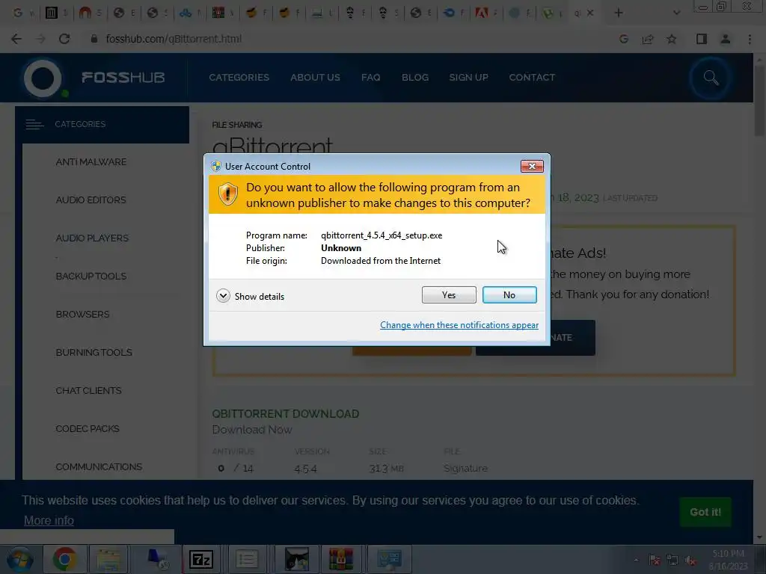Close the active qBittorrent tab
This screenshot has height=574, width=766.
click(590, 13)
